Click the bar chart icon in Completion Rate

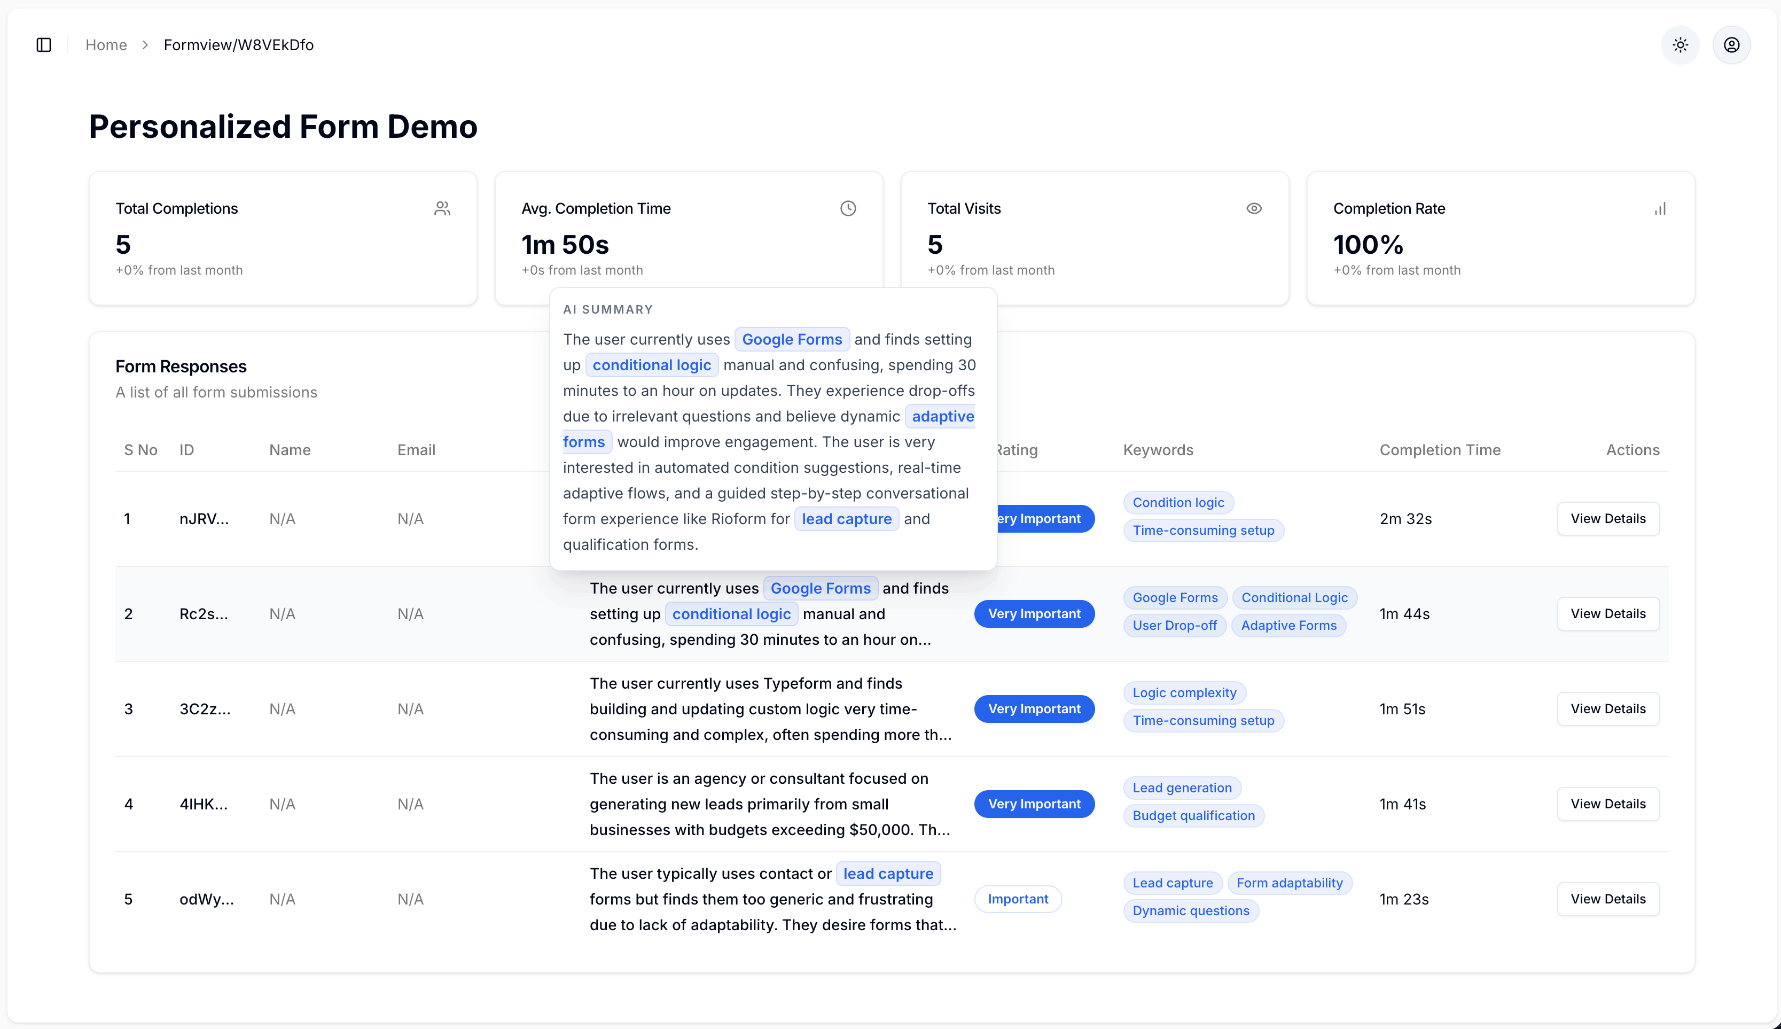(x=1660, y=208)
